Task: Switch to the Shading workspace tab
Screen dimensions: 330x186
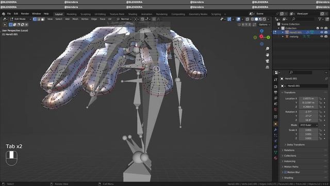Action: [x=133, y=14]
